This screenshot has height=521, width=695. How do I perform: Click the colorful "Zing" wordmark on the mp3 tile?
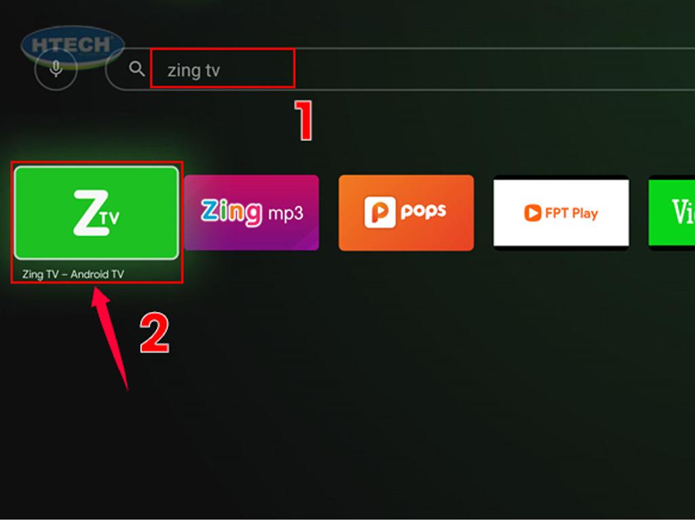(x=231, y=212)
